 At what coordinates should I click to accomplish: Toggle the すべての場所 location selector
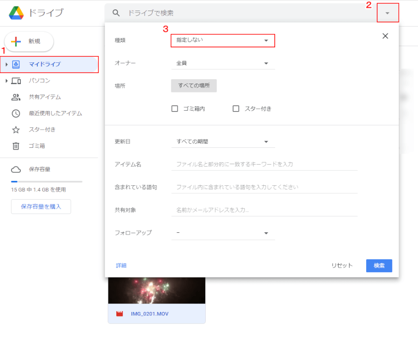[193, 85]
